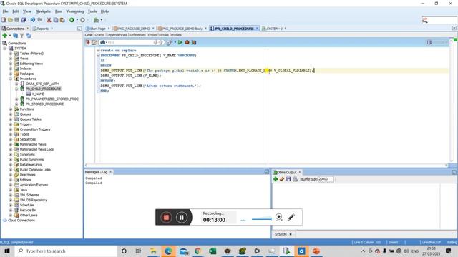Click the Filter funnel icon in Connections panel

[21, 35]
